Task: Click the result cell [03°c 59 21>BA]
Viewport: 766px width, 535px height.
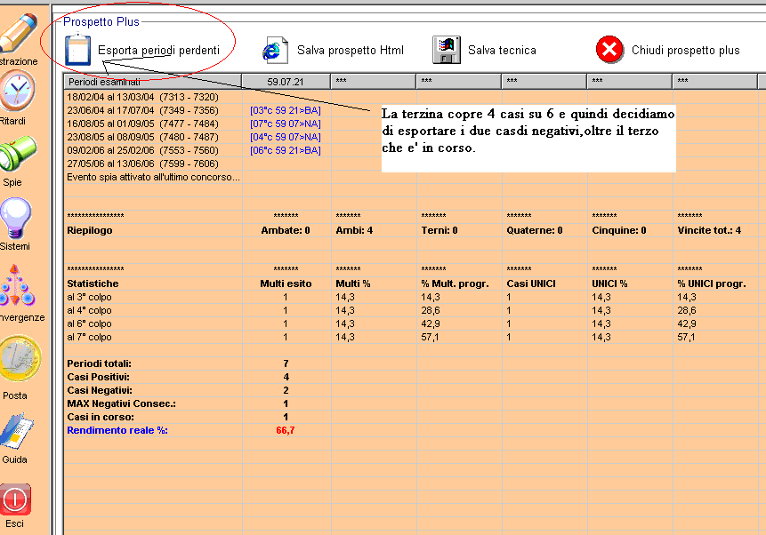Action: click(286, 110)
